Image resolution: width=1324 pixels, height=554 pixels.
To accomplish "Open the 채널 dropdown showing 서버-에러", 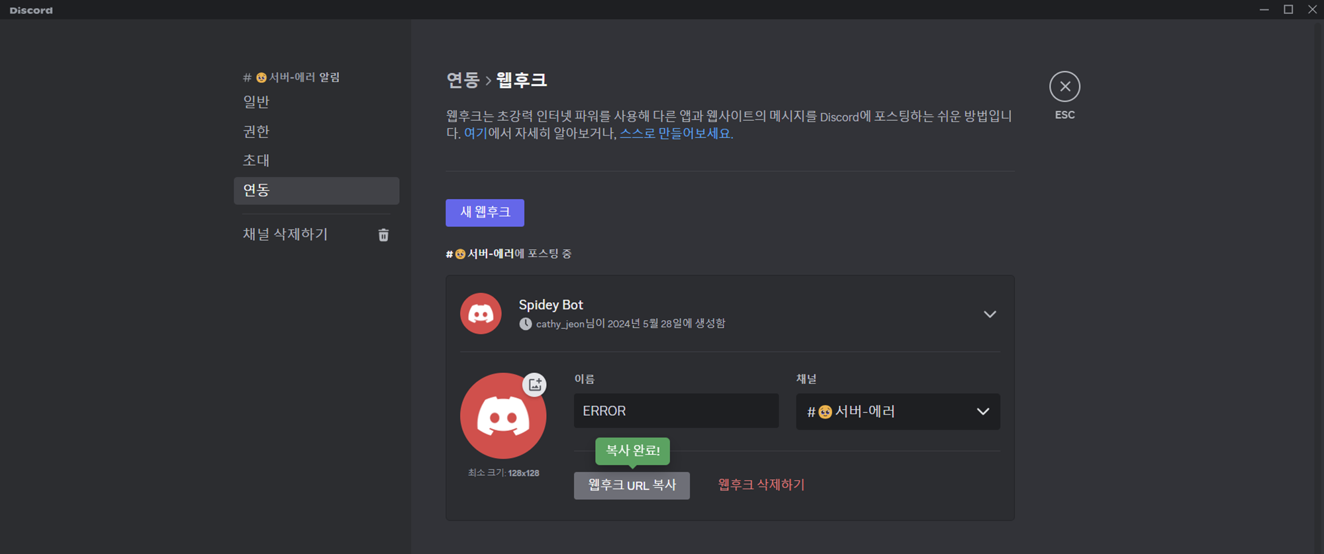I will point(898,411).
